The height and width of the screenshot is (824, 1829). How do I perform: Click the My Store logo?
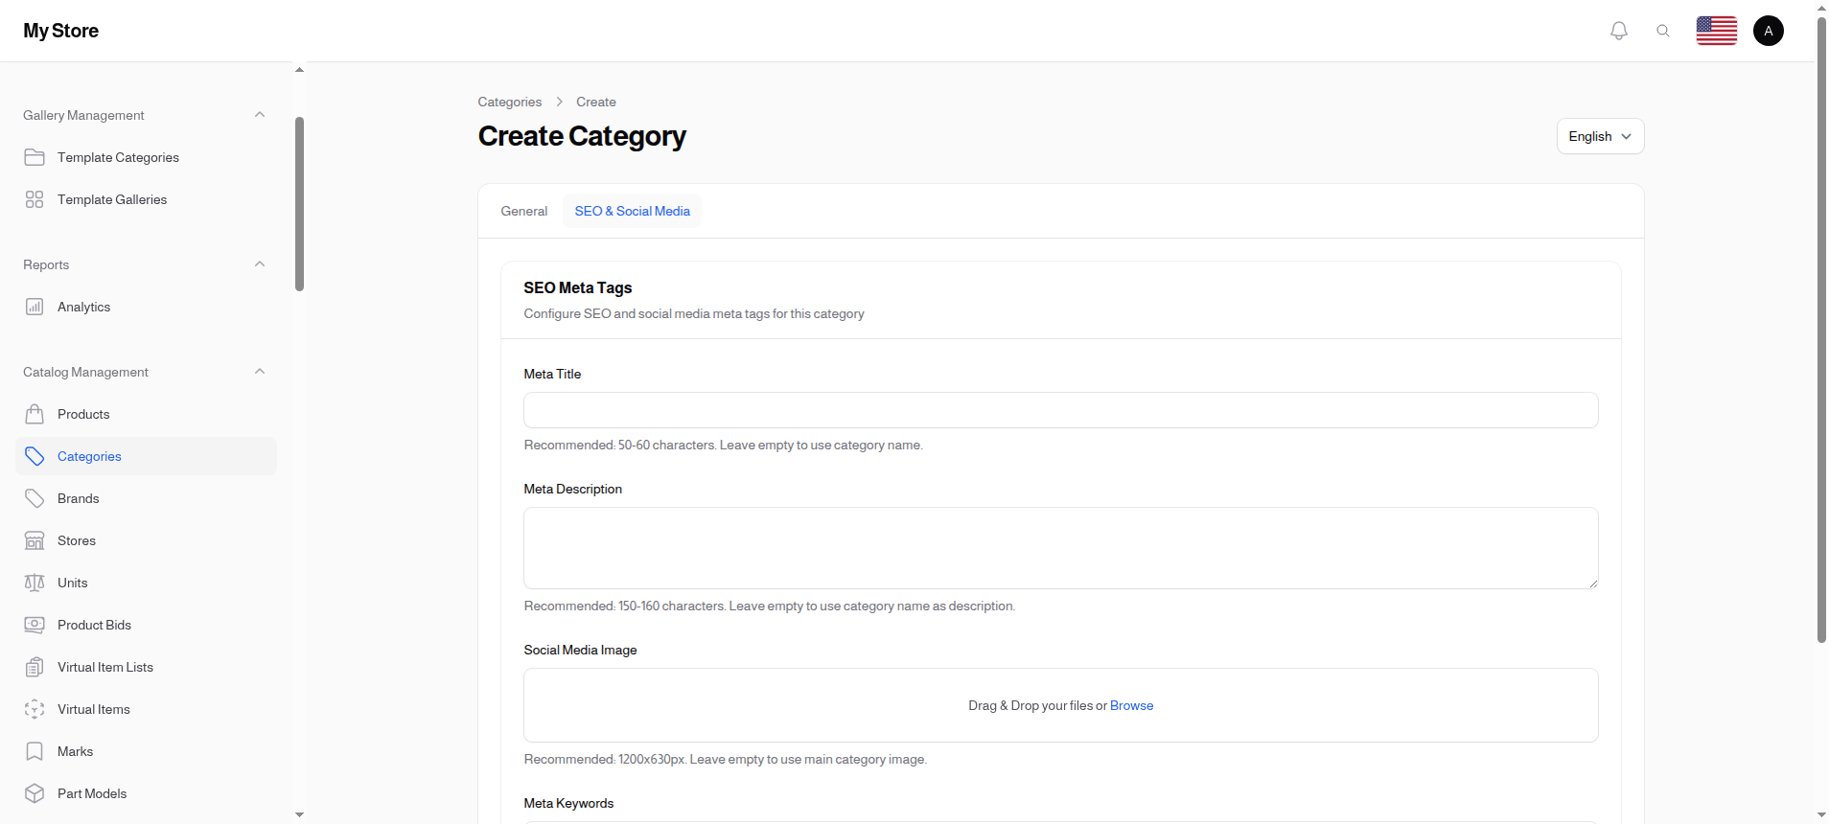pyautogui.click(x=61, y=31)
